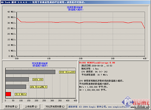
Task: Select the SCSI Ultra320 label
Action: click(x=67, y=72)
